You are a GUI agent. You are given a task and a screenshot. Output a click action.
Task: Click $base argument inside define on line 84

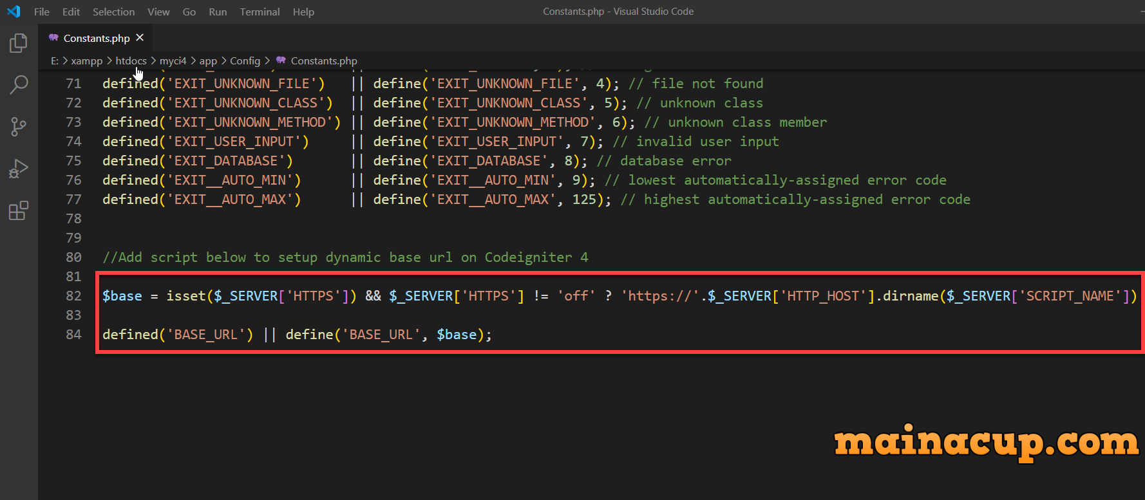[457, 335]
